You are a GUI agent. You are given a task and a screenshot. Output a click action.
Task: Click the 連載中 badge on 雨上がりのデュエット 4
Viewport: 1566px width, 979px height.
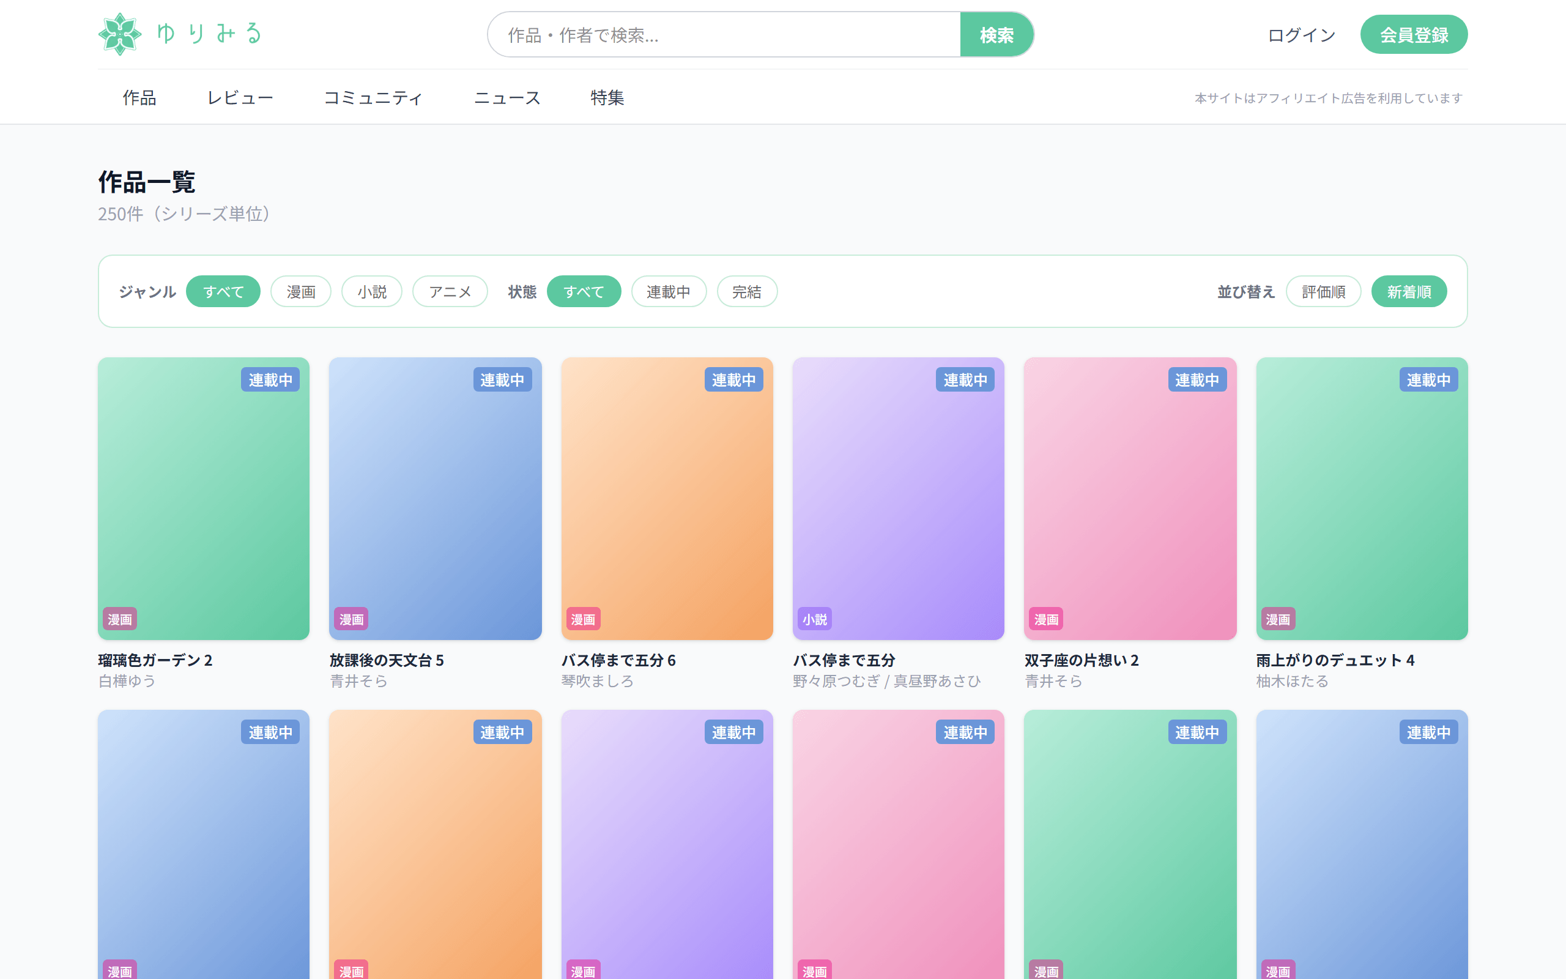click(1429, 380)
